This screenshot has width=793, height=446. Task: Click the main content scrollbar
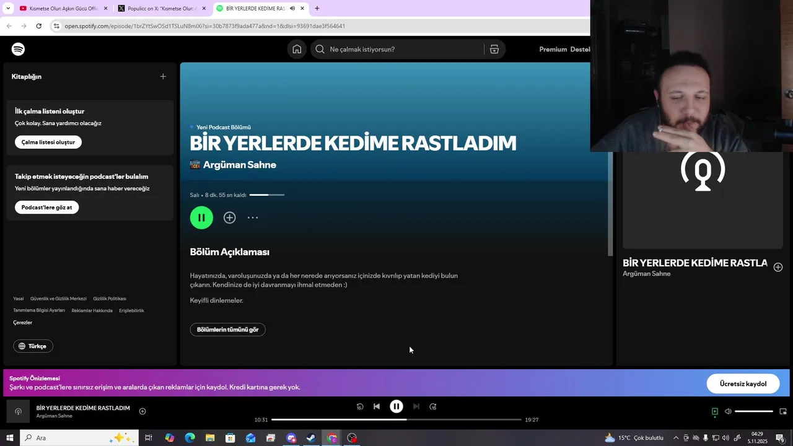point(610,204)
